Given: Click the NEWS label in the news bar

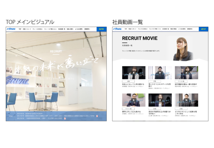Looking at the screenshot, I should [11, 116].
